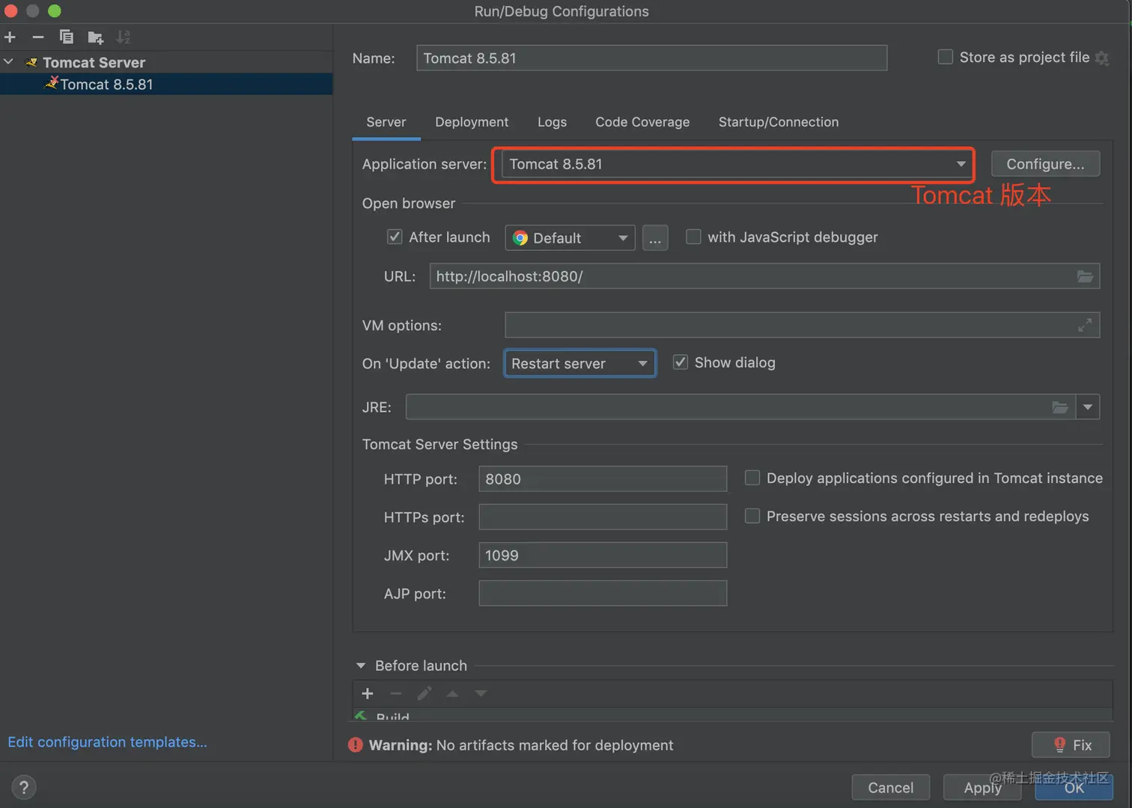This screenshot has width=1132, height=808.
Task: Enable with JavaScript debugger option
Action: 694,237
